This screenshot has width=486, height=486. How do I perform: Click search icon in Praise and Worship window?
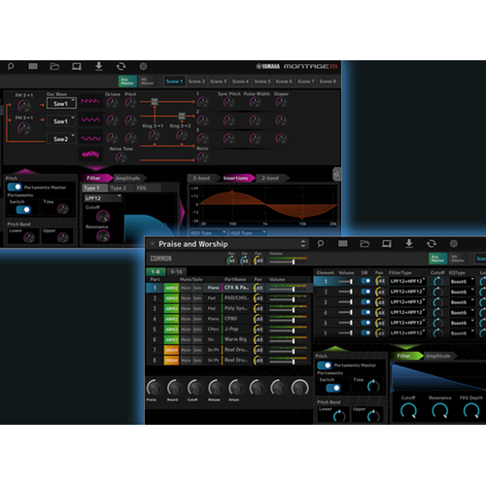point(321,244)
